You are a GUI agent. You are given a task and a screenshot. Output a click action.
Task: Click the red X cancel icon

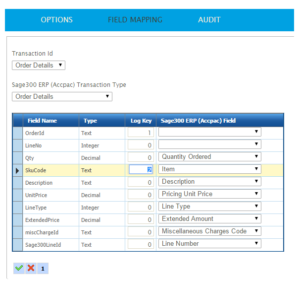click(31, 268)
